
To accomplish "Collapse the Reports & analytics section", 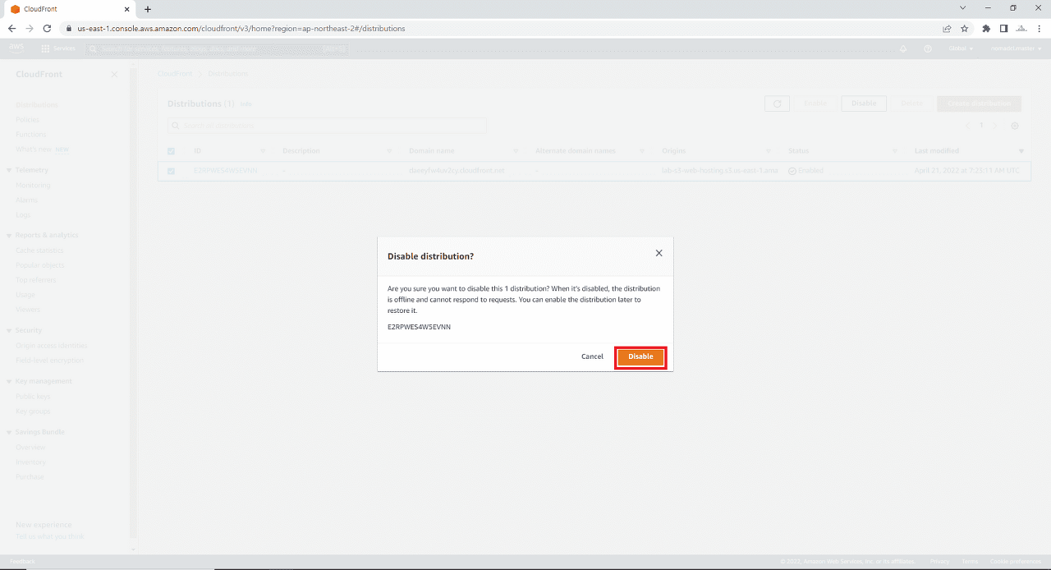I will click(x=8, y=235).
